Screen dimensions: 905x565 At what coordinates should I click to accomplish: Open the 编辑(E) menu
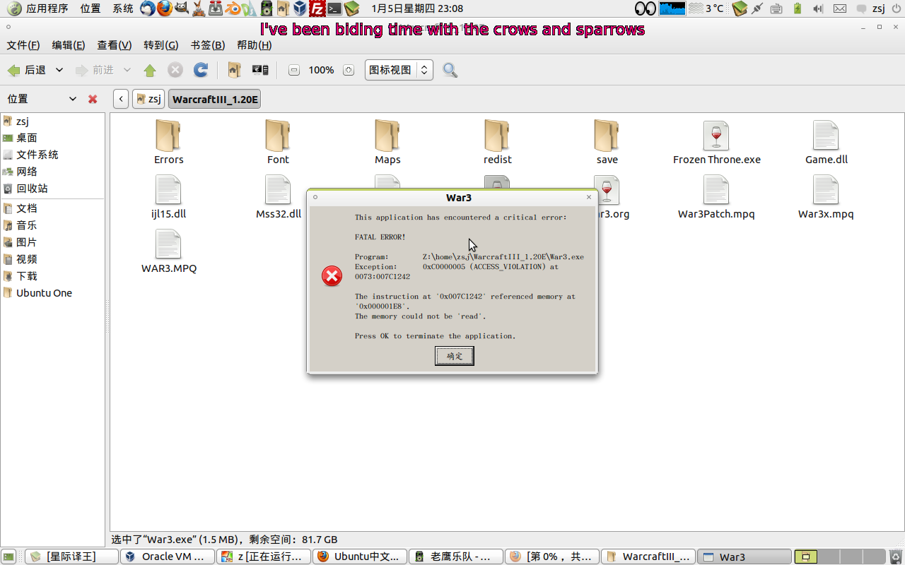point(69,45)
